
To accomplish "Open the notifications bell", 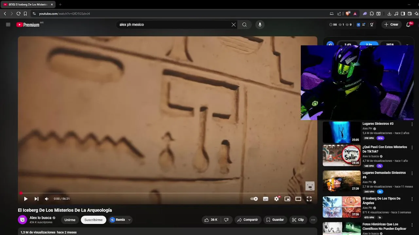I will click(x=408, y=24).
